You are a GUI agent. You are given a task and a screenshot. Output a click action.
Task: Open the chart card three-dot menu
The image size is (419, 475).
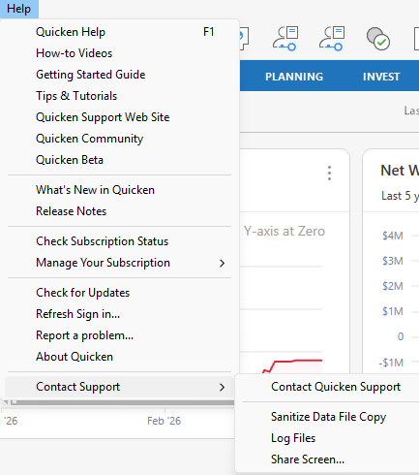(329, 174)
